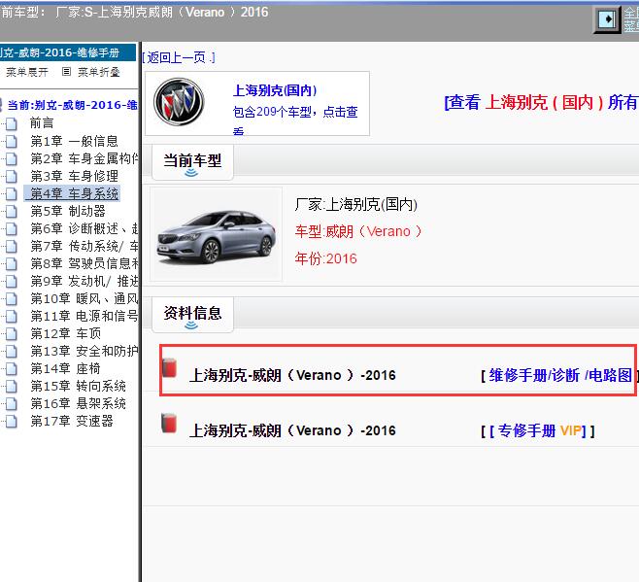The width and height of the screenshot is (639, 582).
Task: Click the red book icon beside 维修手册 row
Action: [169, 367]
